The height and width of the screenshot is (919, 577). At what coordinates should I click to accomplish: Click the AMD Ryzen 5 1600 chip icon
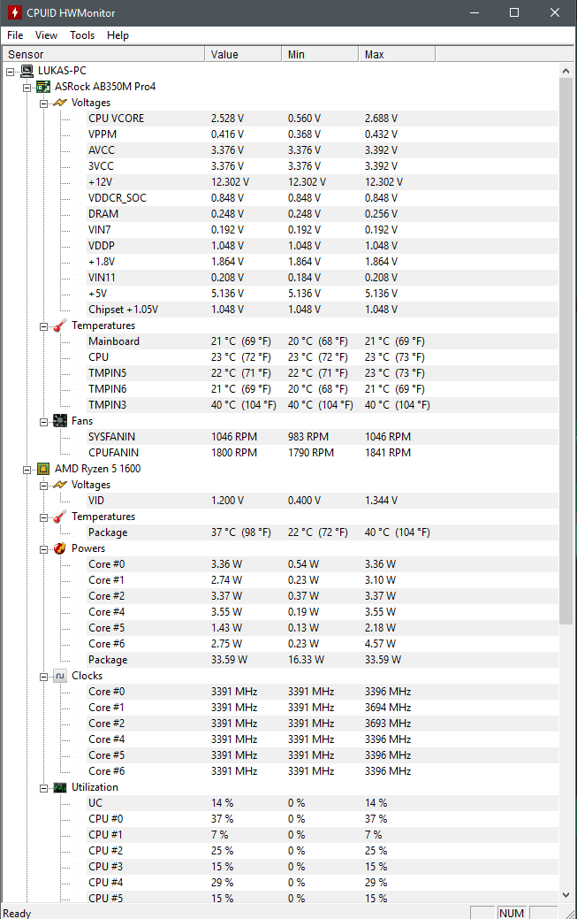(x=43, y=469)
